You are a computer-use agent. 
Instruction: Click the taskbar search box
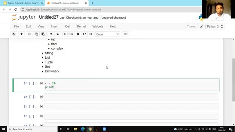pos(32,129)
